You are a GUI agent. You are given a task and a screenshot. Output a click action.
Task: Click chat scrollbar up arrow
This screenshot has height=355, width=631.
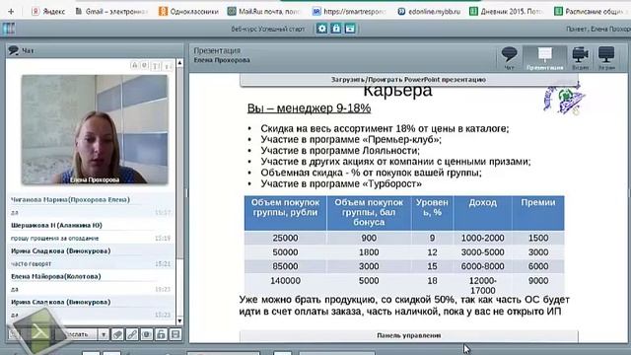(179, 63)
